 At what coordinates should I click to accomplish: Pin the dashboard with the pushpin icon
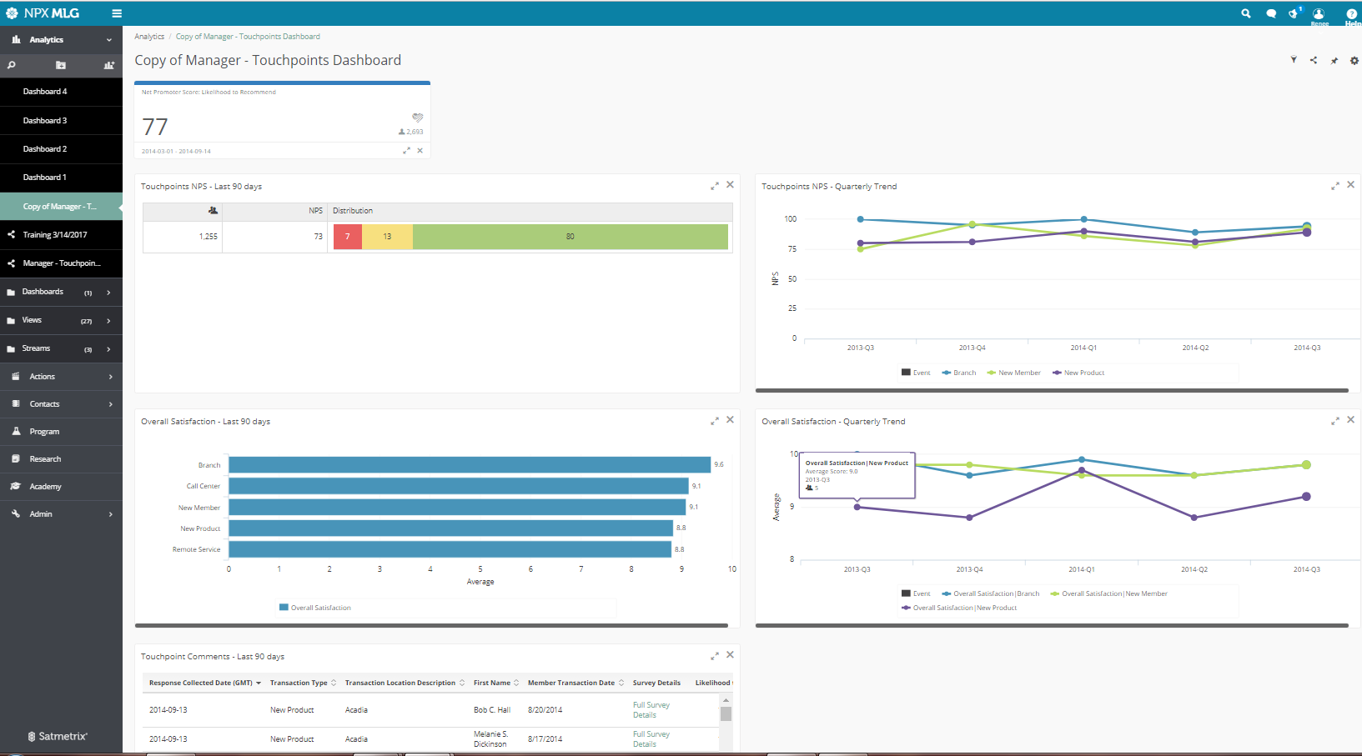click(x=1334, y=61)
